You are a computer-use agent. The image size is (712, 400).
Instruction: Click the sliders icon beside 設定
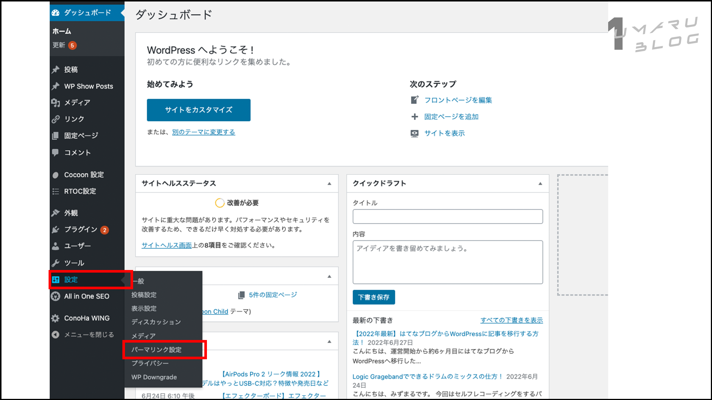pos(56,280)
